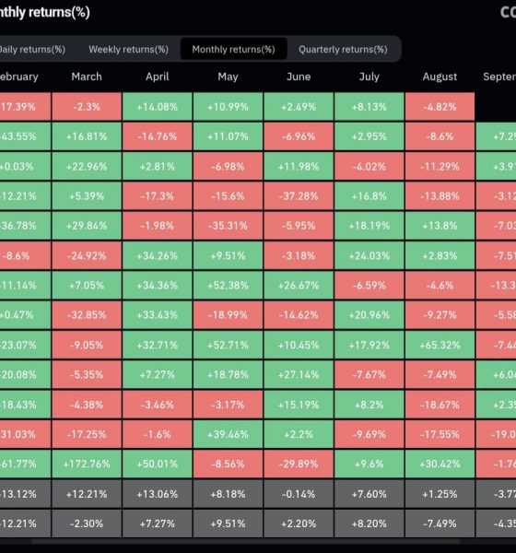Select the -9.69% July cell
The height and width of the screenshot is (553, 516).
point(369,434)
